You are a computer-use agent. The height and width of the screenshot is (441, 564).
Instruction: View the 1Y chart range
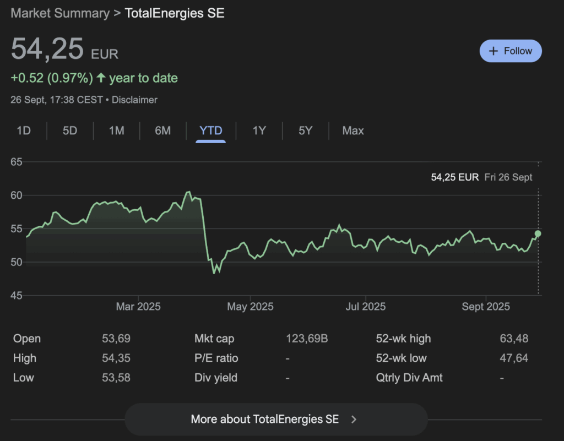point(259,130)
